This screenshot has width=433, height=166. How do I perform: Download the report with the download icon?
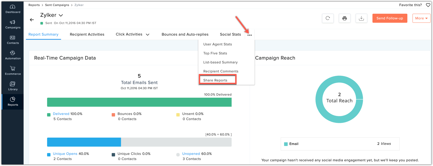[361, 18]
